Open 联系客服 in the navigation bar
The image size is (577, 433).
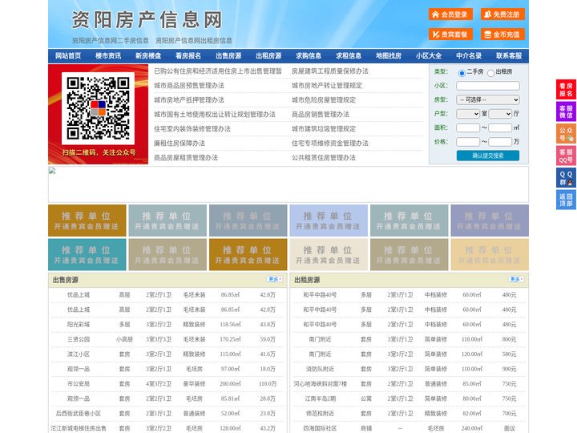tap(509, 56)
